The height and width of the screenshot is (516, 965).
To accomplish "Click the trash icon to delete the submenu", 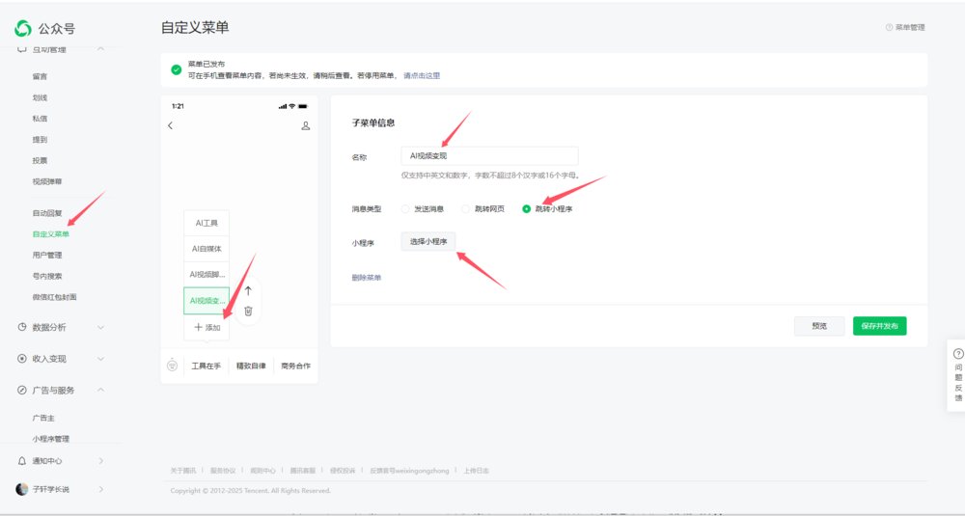I will point(248,311).
